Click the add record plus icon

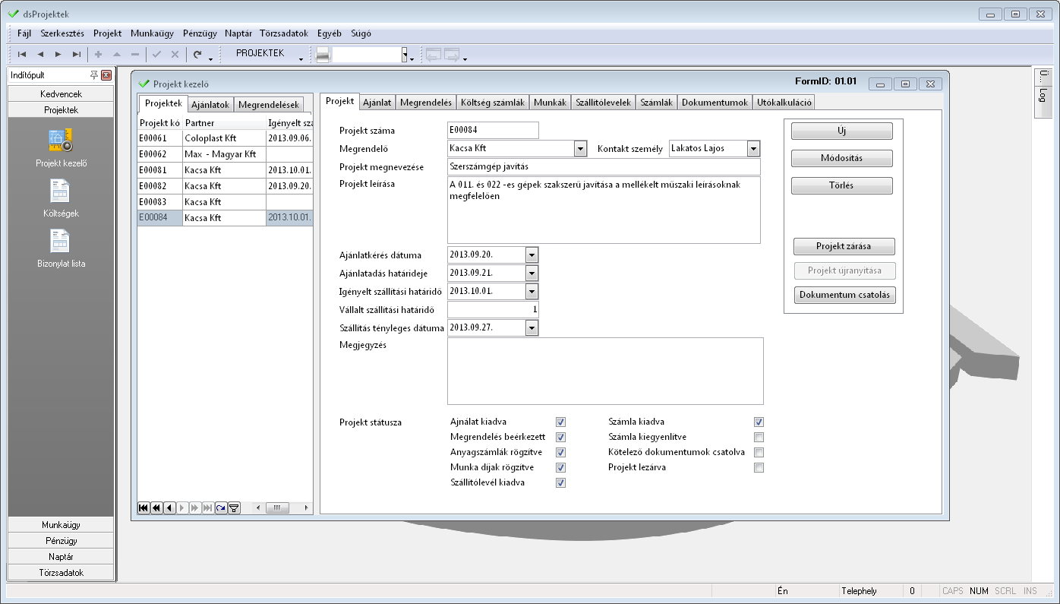coord(98,55)
